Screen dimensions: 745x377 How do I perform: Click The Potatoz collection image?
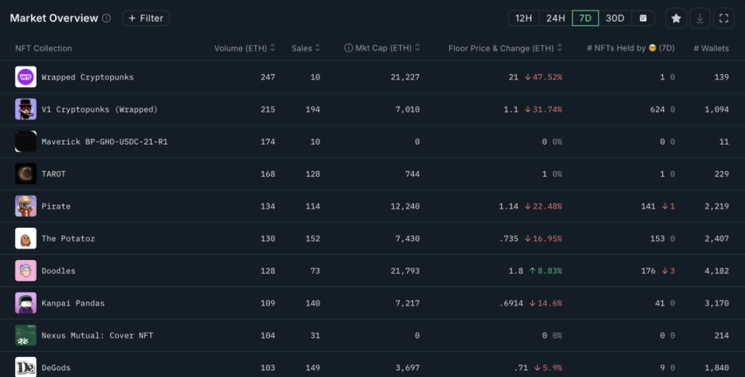[25, 238]
